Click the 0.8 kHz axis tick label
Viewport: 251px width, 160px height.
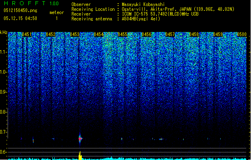[x=4, y=112]
